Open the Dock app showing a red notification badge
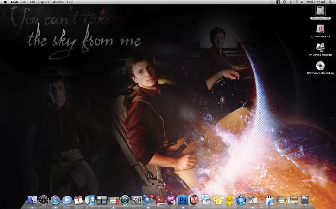The image size is (336, 209). click(148, 200)
